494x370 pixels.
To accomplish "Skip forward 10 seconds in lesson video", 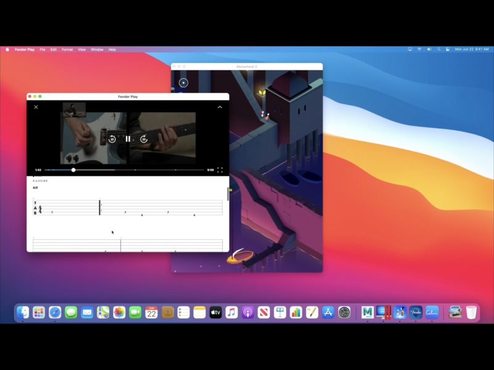I will click(x=144, y=139).
